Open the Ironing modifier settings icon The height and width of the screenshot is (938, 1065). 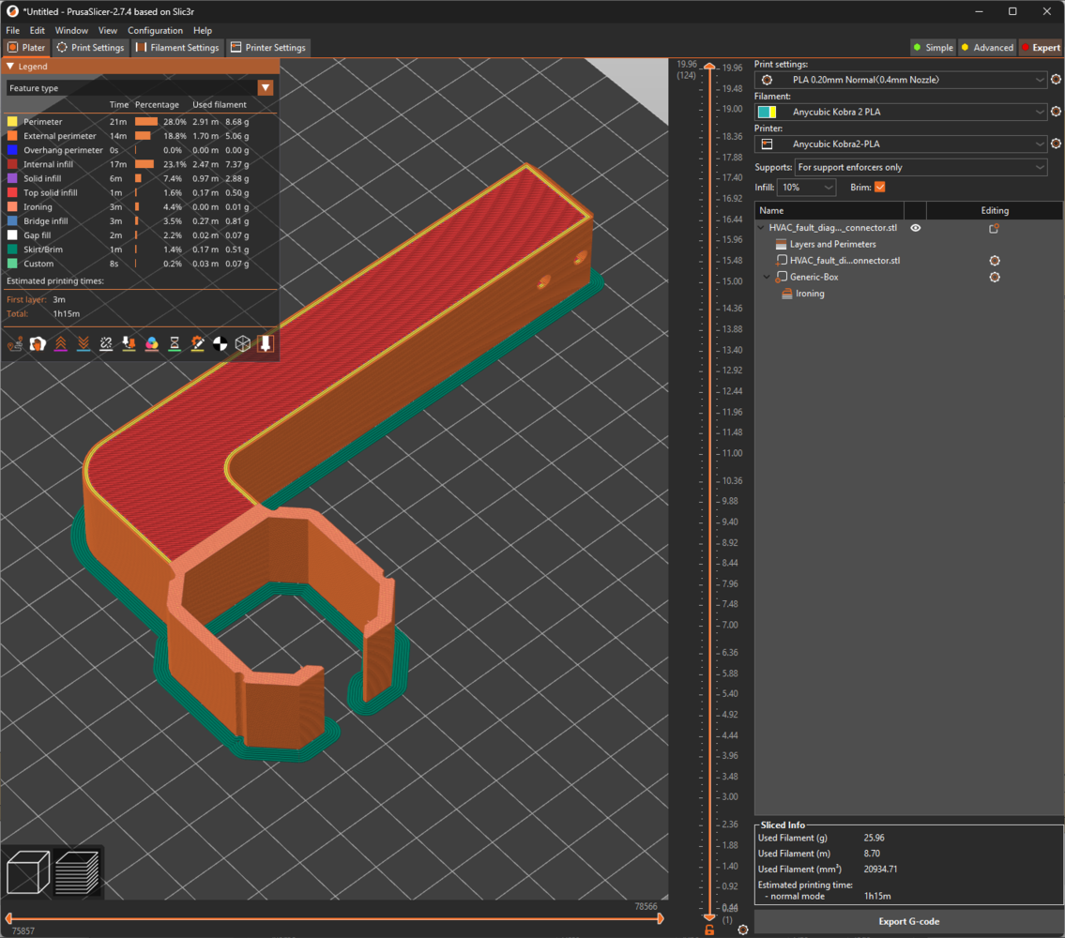click(x=787, y=294)
